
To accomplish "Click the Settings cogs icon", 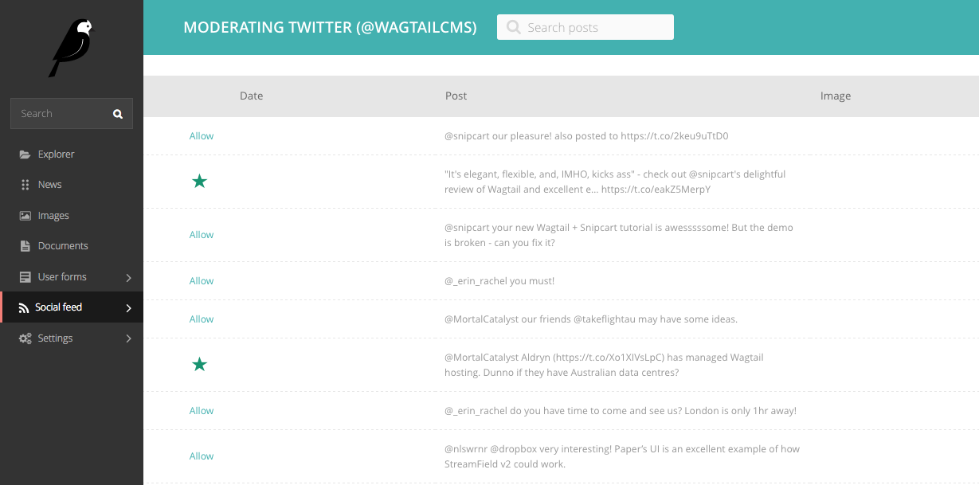I will (x=25, y=338).
